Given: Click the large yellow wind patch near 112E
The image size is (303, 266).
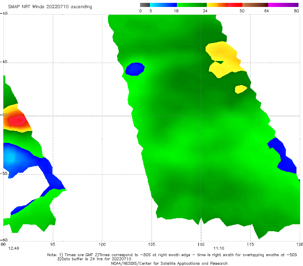Looking at the screenshot, I should pos(224,59).
